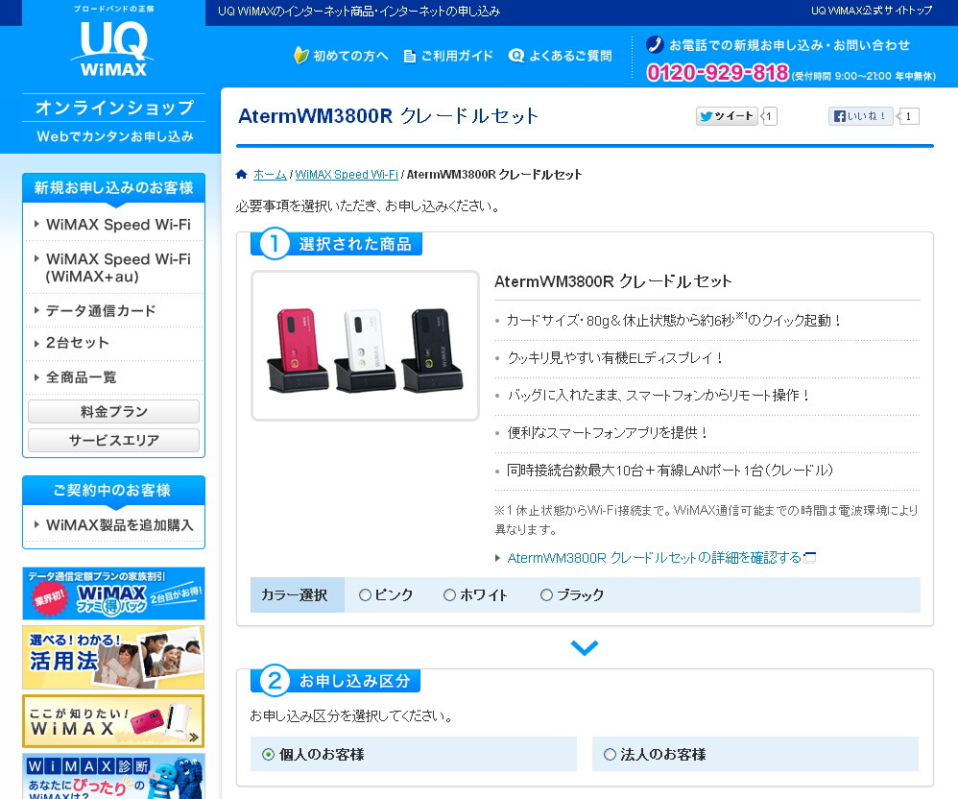
Task: Open 初めての方へ link
Action: point(350,56)
